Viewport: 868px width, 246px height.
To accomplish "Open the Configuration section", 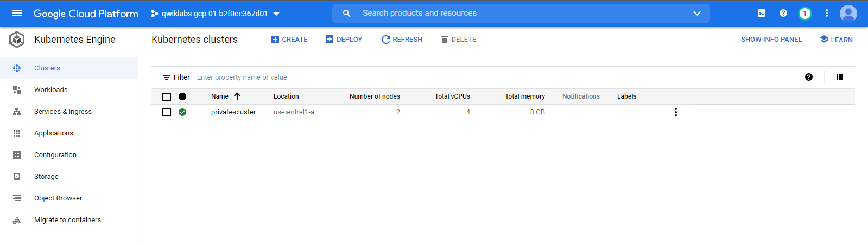I will click(69, 155).
